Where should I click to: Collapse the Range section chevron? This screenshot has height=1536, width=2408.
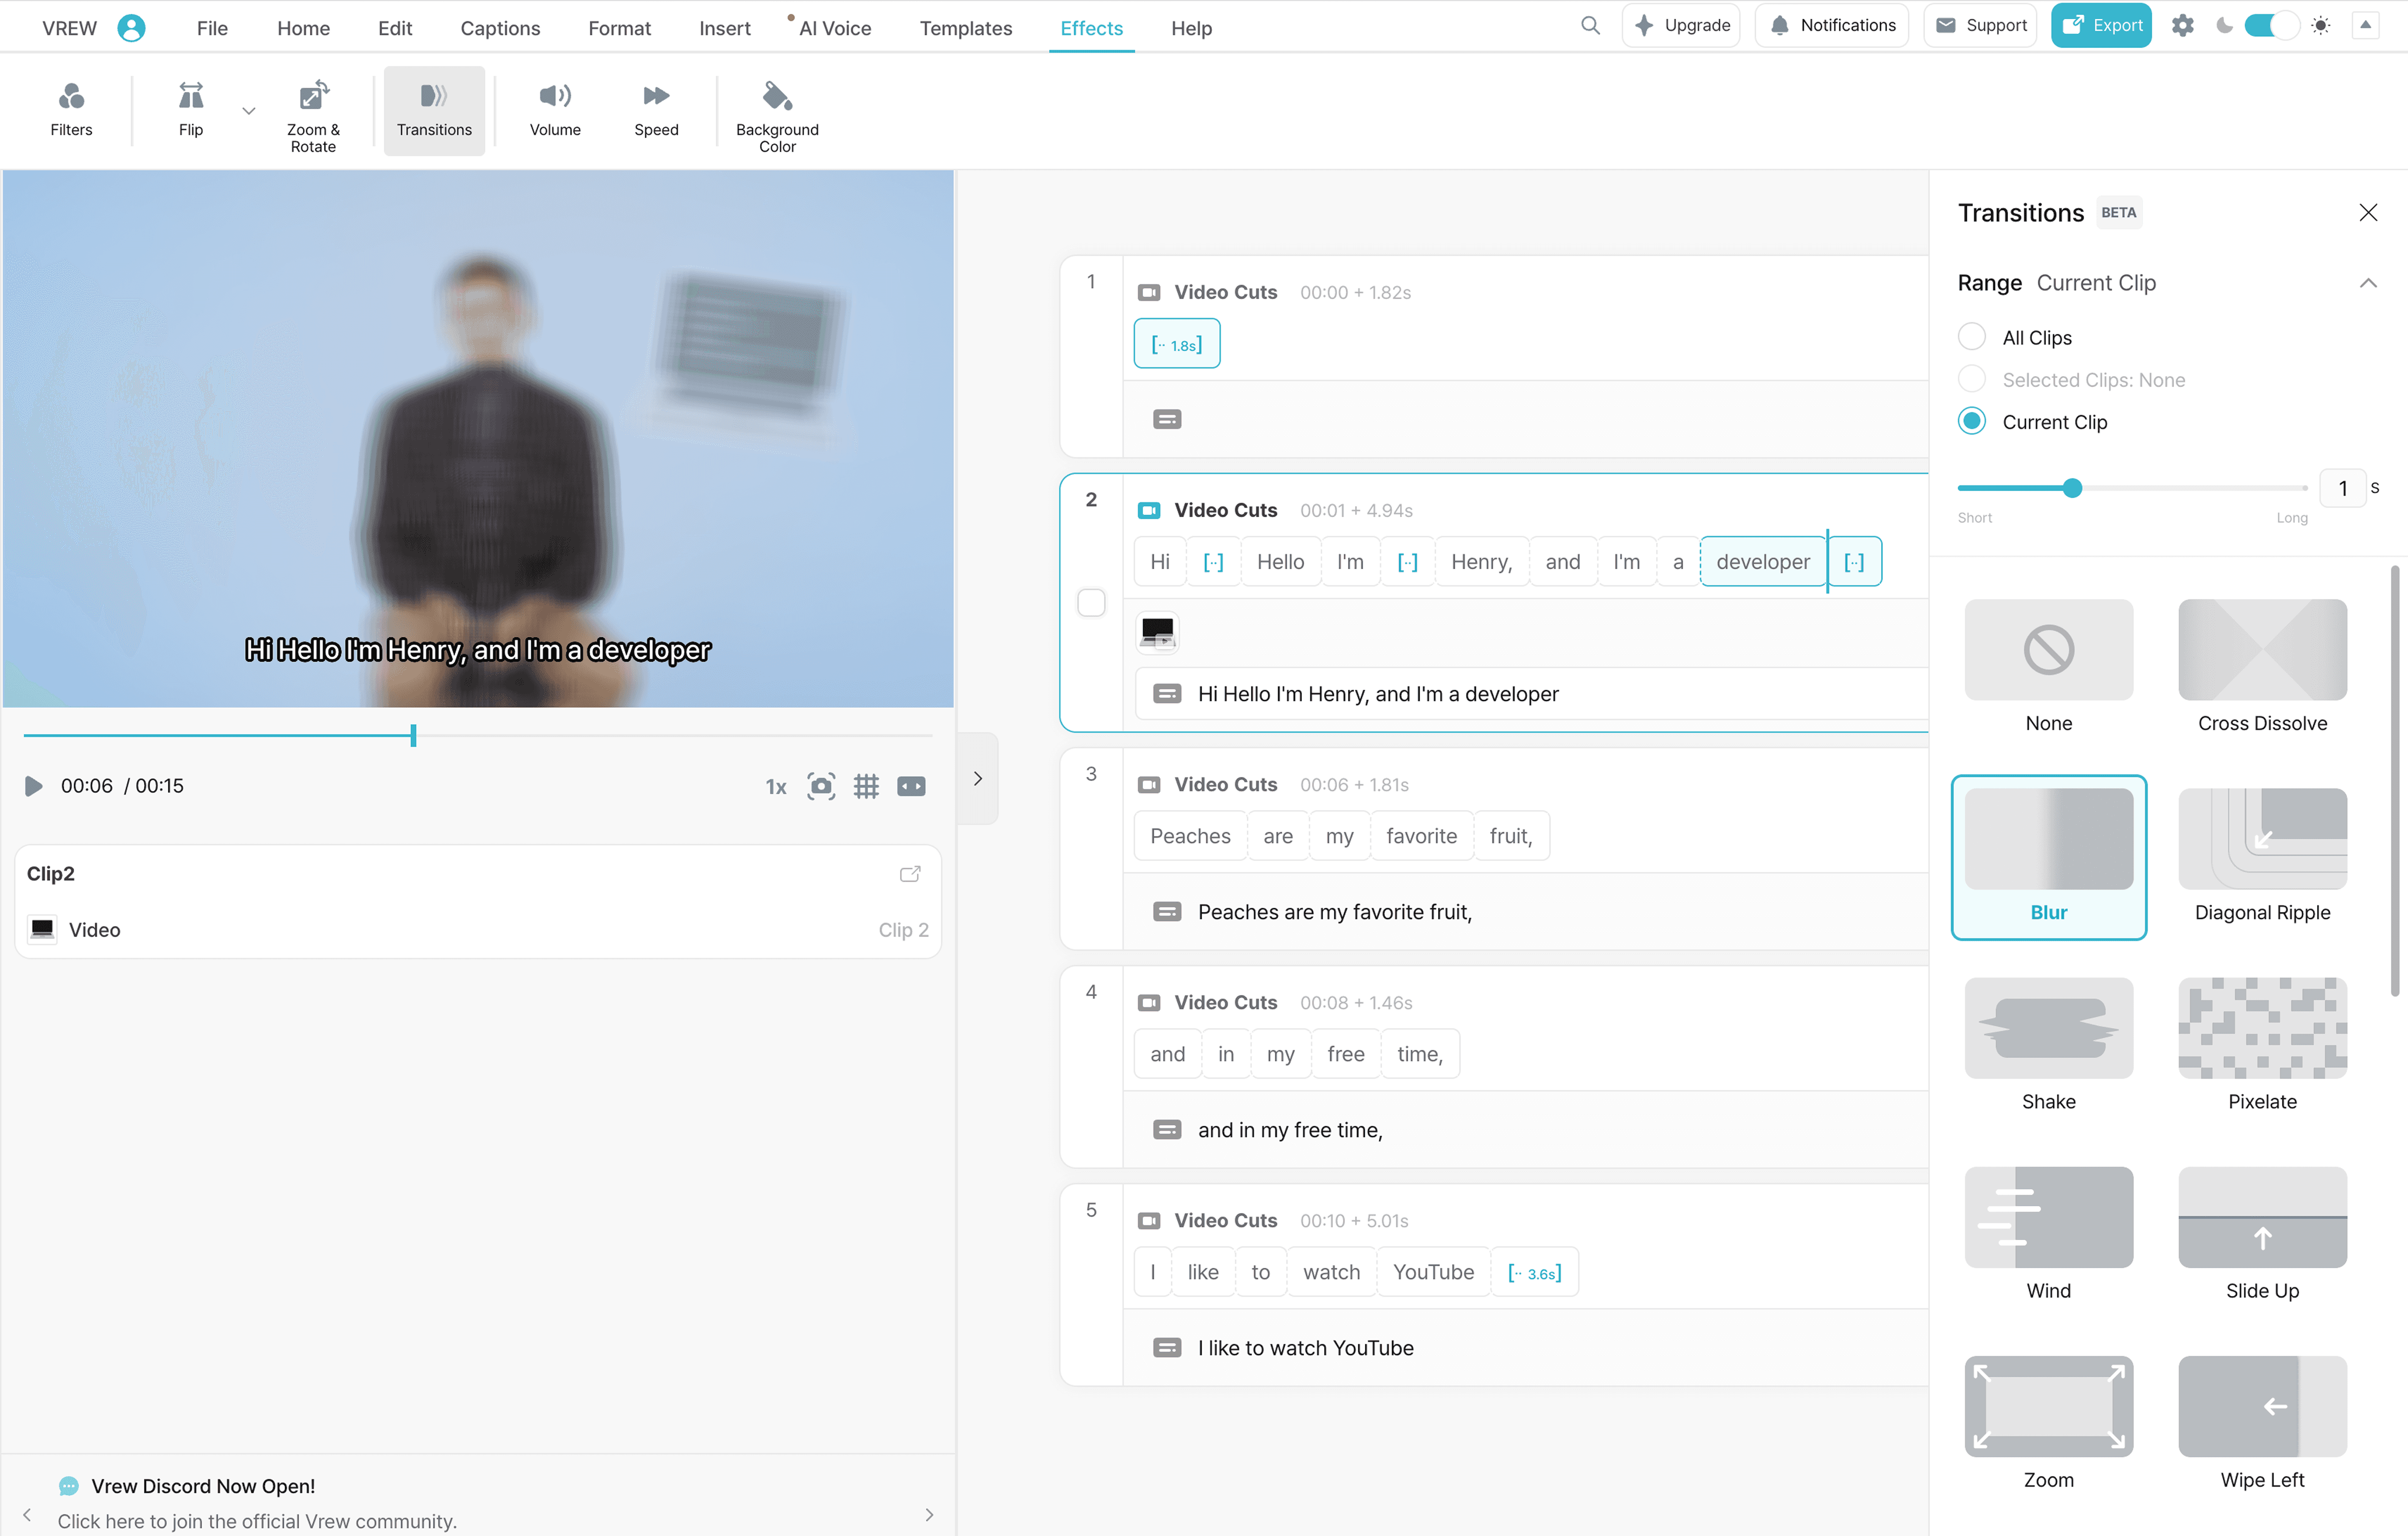point(2367,283)
